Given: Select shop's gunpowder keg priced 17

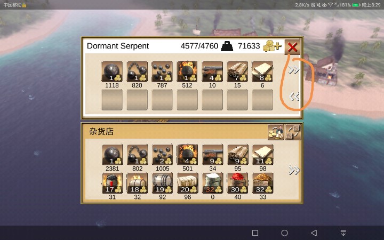Looking at the screenshot, I should coord(113,183).
